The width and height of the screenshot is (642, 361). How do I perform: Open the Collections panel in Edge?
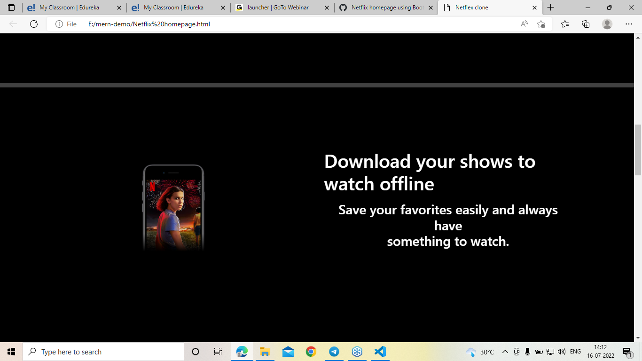pyautogui.click(x=586, y=24)
